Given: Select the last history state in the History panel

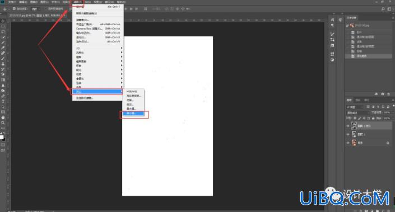Looking at the screenshot, I should tap(368, 56).
